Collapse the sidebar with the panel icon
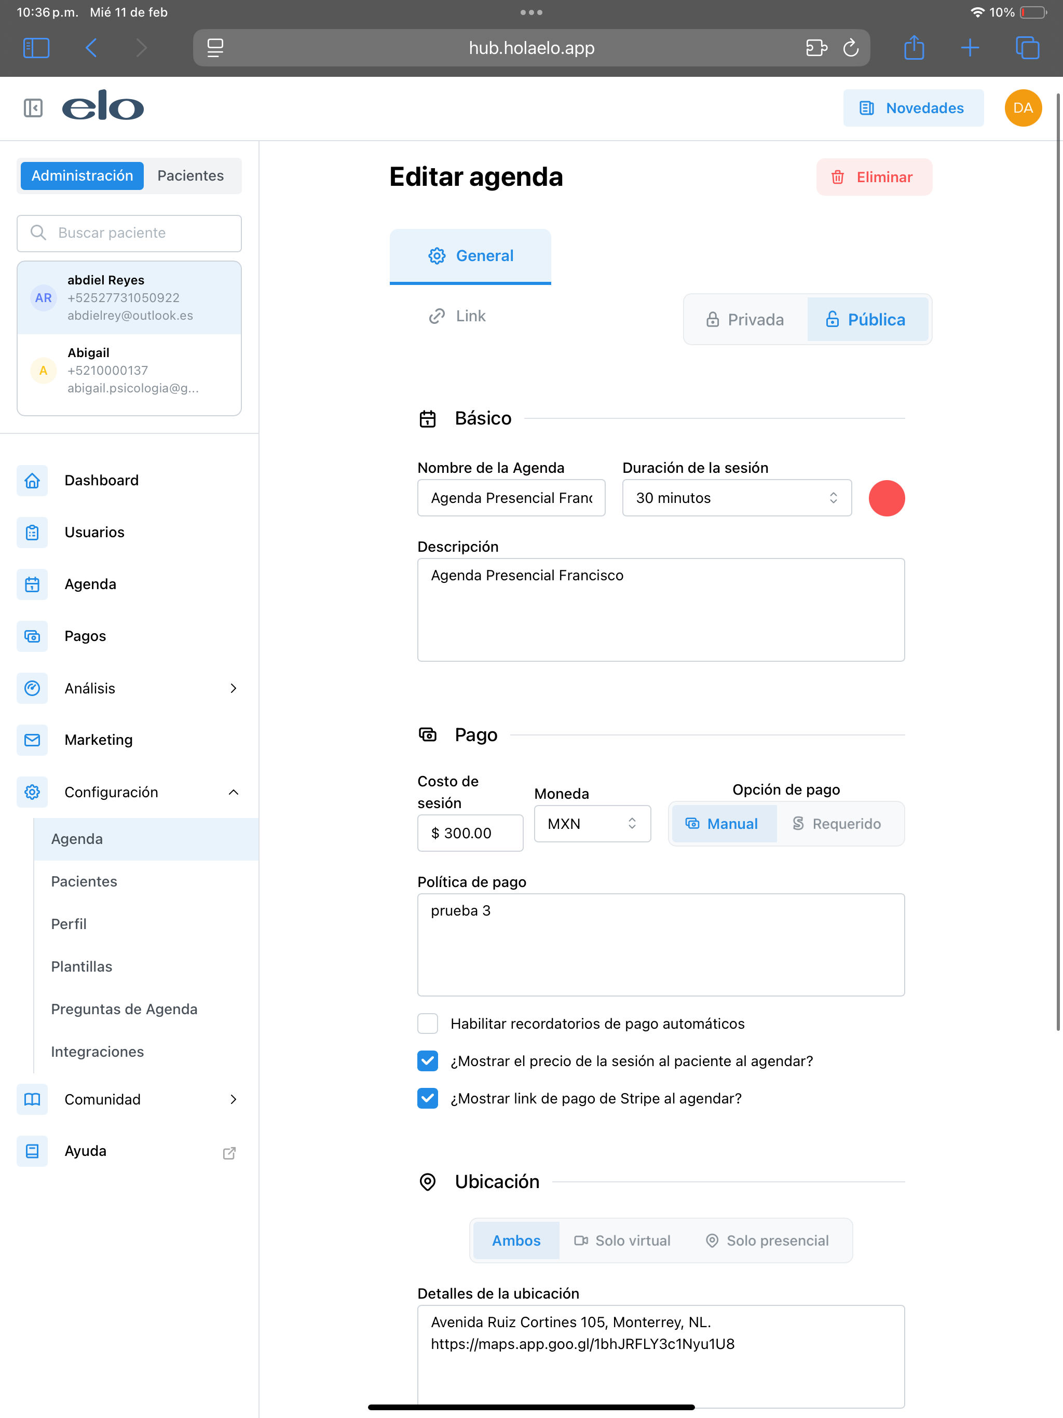Image resolution: width=1063 pixels, height=1418 pixels. point(33,107)
